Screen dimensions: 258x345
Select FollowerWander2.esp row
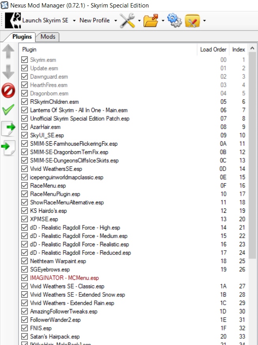133,320
